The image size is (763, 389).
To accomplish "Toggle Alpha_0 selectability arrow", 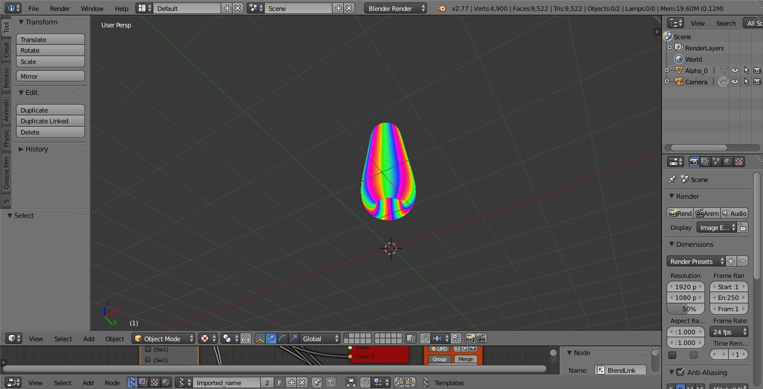I will 746,70.
